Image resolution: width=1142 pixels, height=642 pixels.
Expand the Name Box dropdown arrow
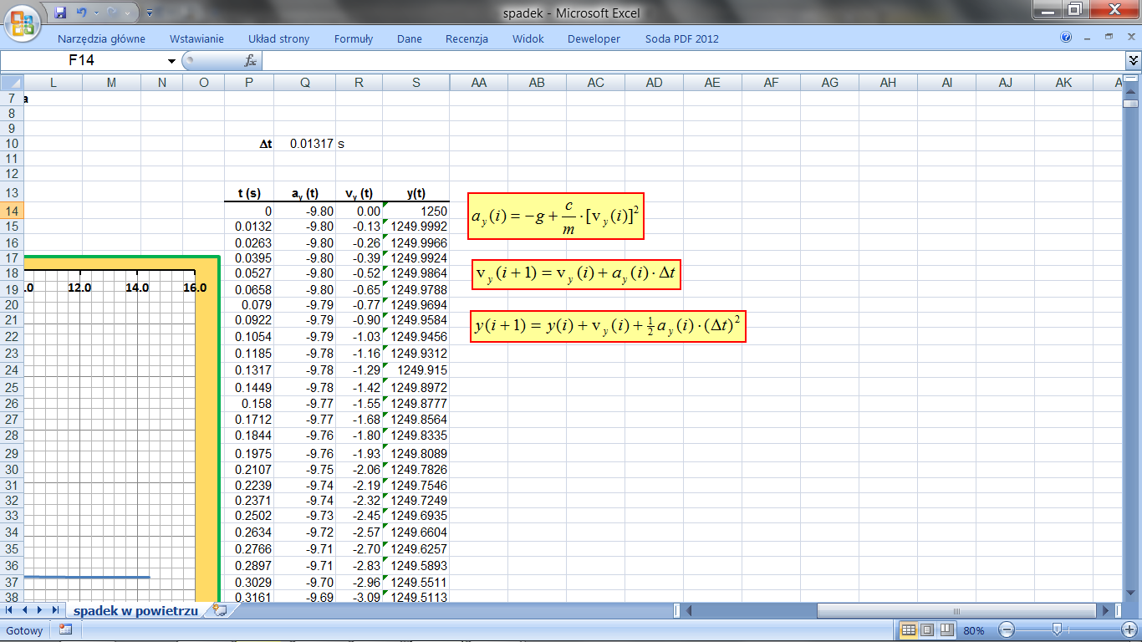click(172, 61)
